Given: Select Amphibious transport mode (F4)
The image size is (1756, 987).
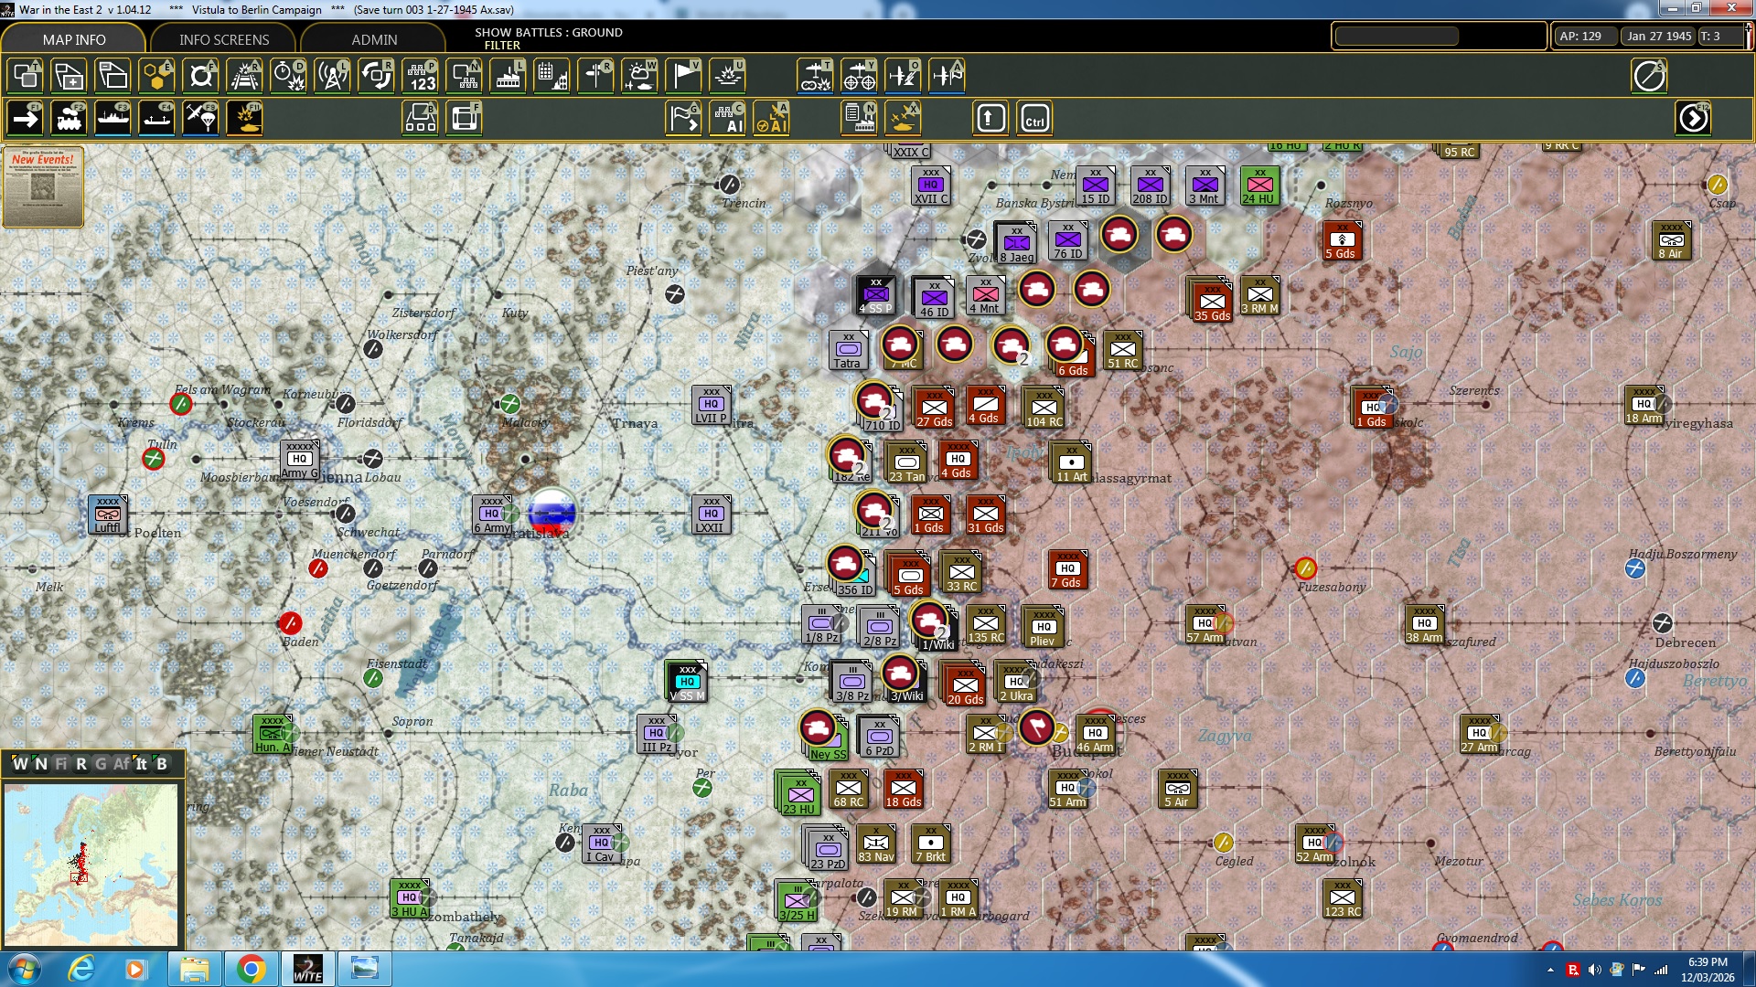Looking at the screenshot, I should tap(157, 119).
